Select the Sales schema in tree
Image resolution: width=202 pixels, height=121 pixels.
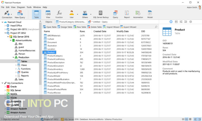[21, 79]
